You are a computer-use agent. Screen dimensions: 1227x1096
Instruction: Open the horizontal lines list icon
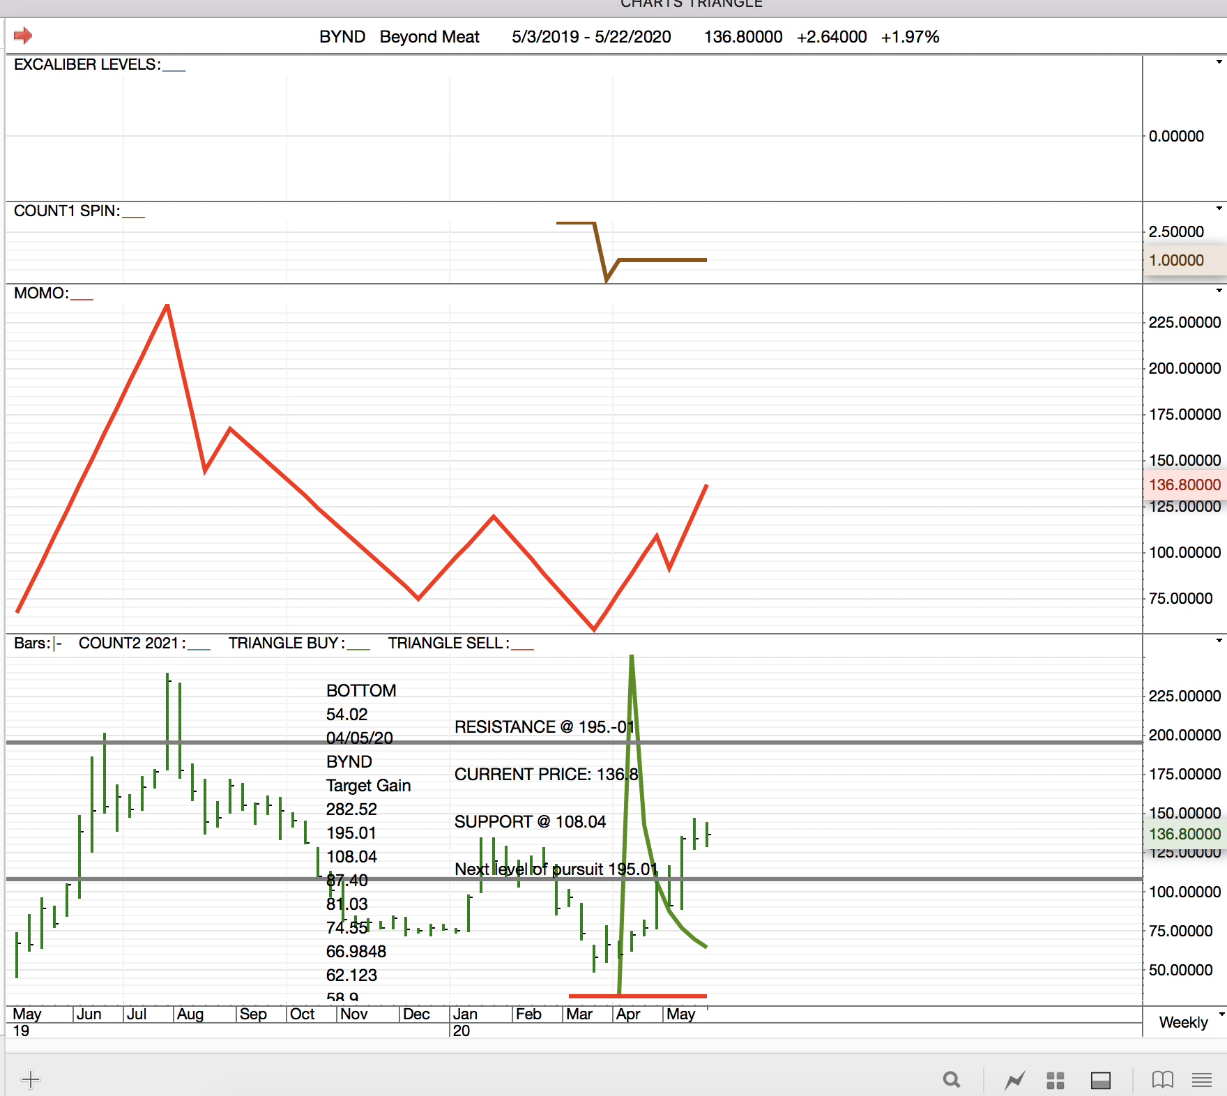[x=1201, y=1080]
